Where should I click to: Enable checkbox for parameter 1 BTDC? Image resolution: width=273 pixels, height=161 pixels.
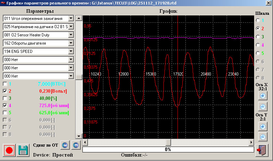(x=5, y=84)
